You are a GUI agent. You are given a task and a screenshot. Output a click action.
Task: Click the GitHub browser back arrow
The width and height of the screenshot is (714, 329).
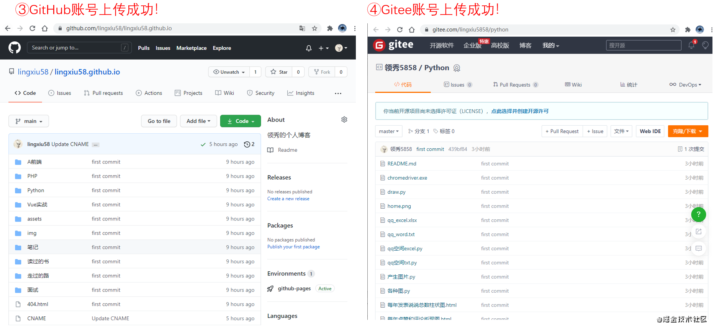pos(8,28)
